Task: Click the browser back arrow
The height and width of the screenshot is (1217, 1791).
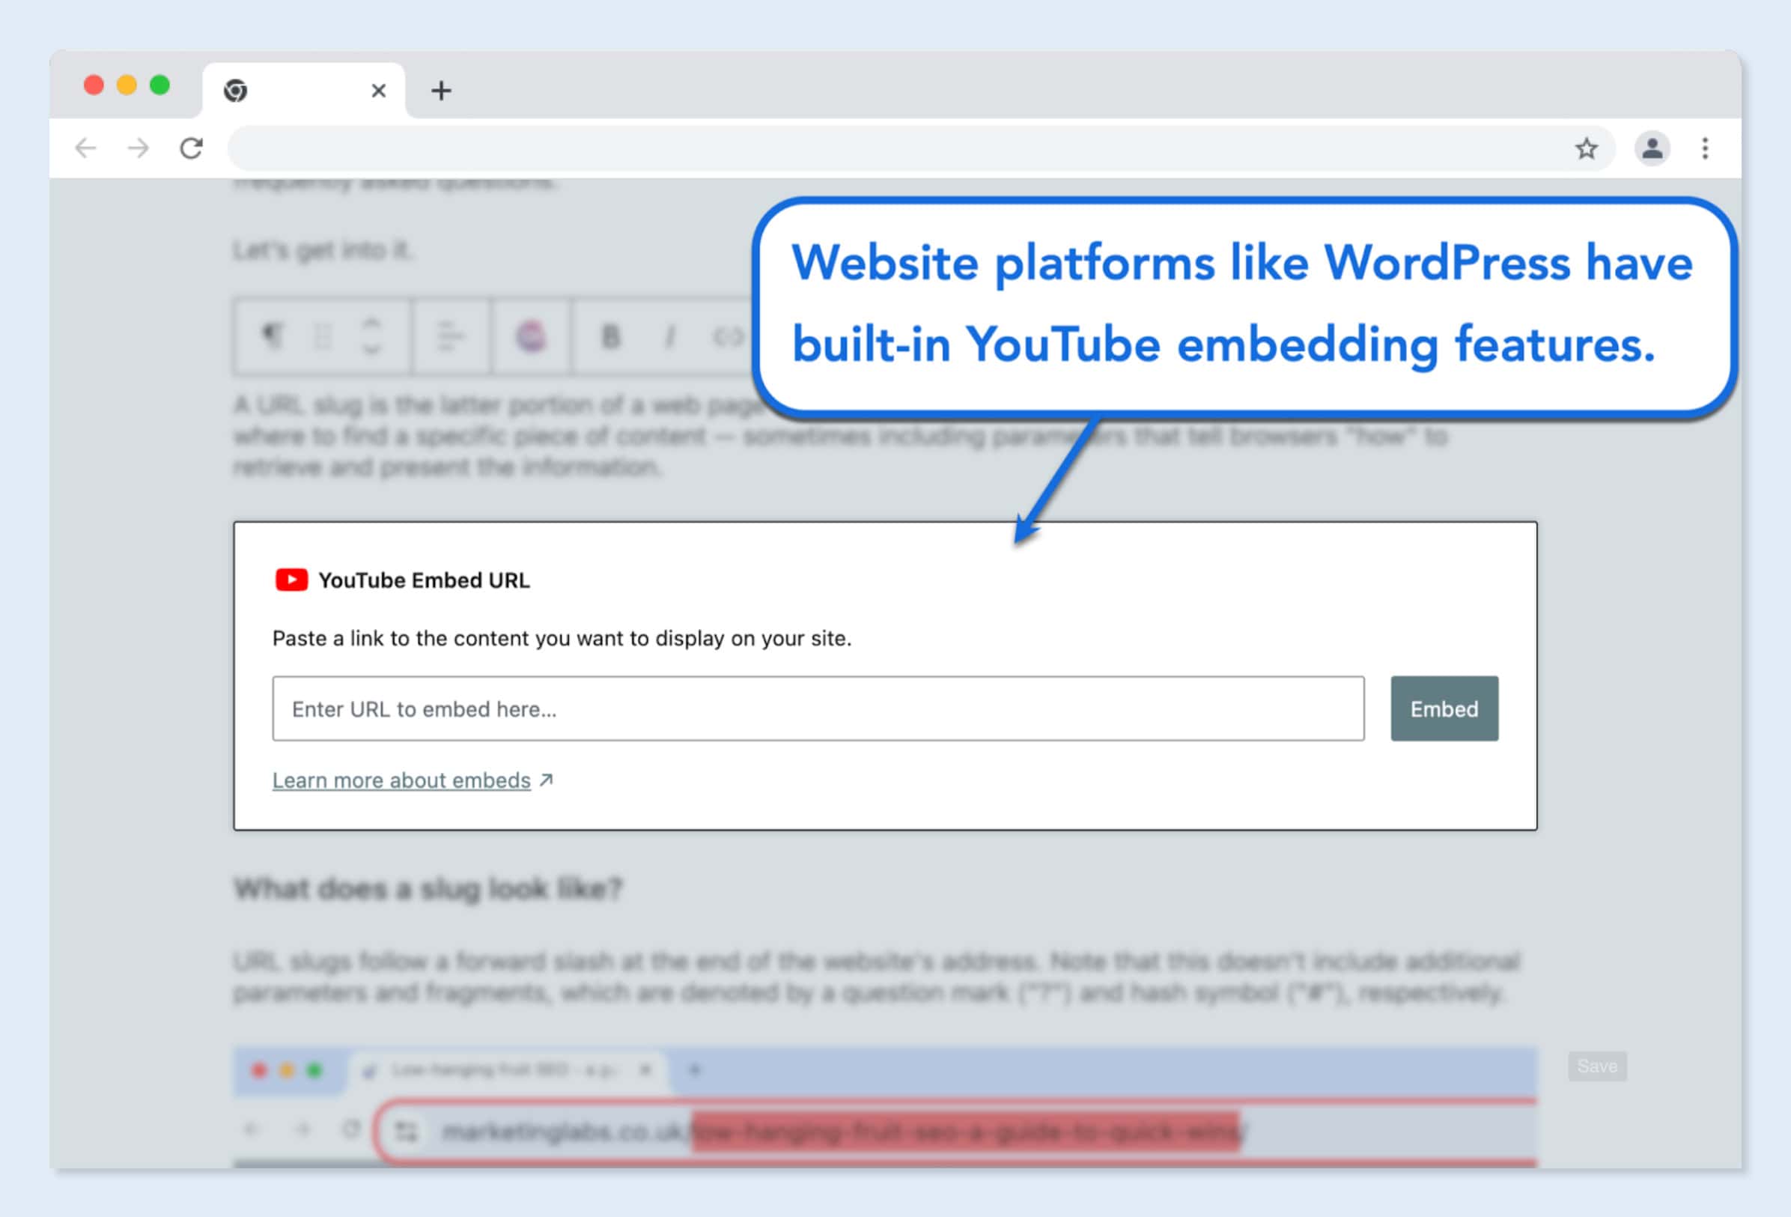Action: point(85,148)
